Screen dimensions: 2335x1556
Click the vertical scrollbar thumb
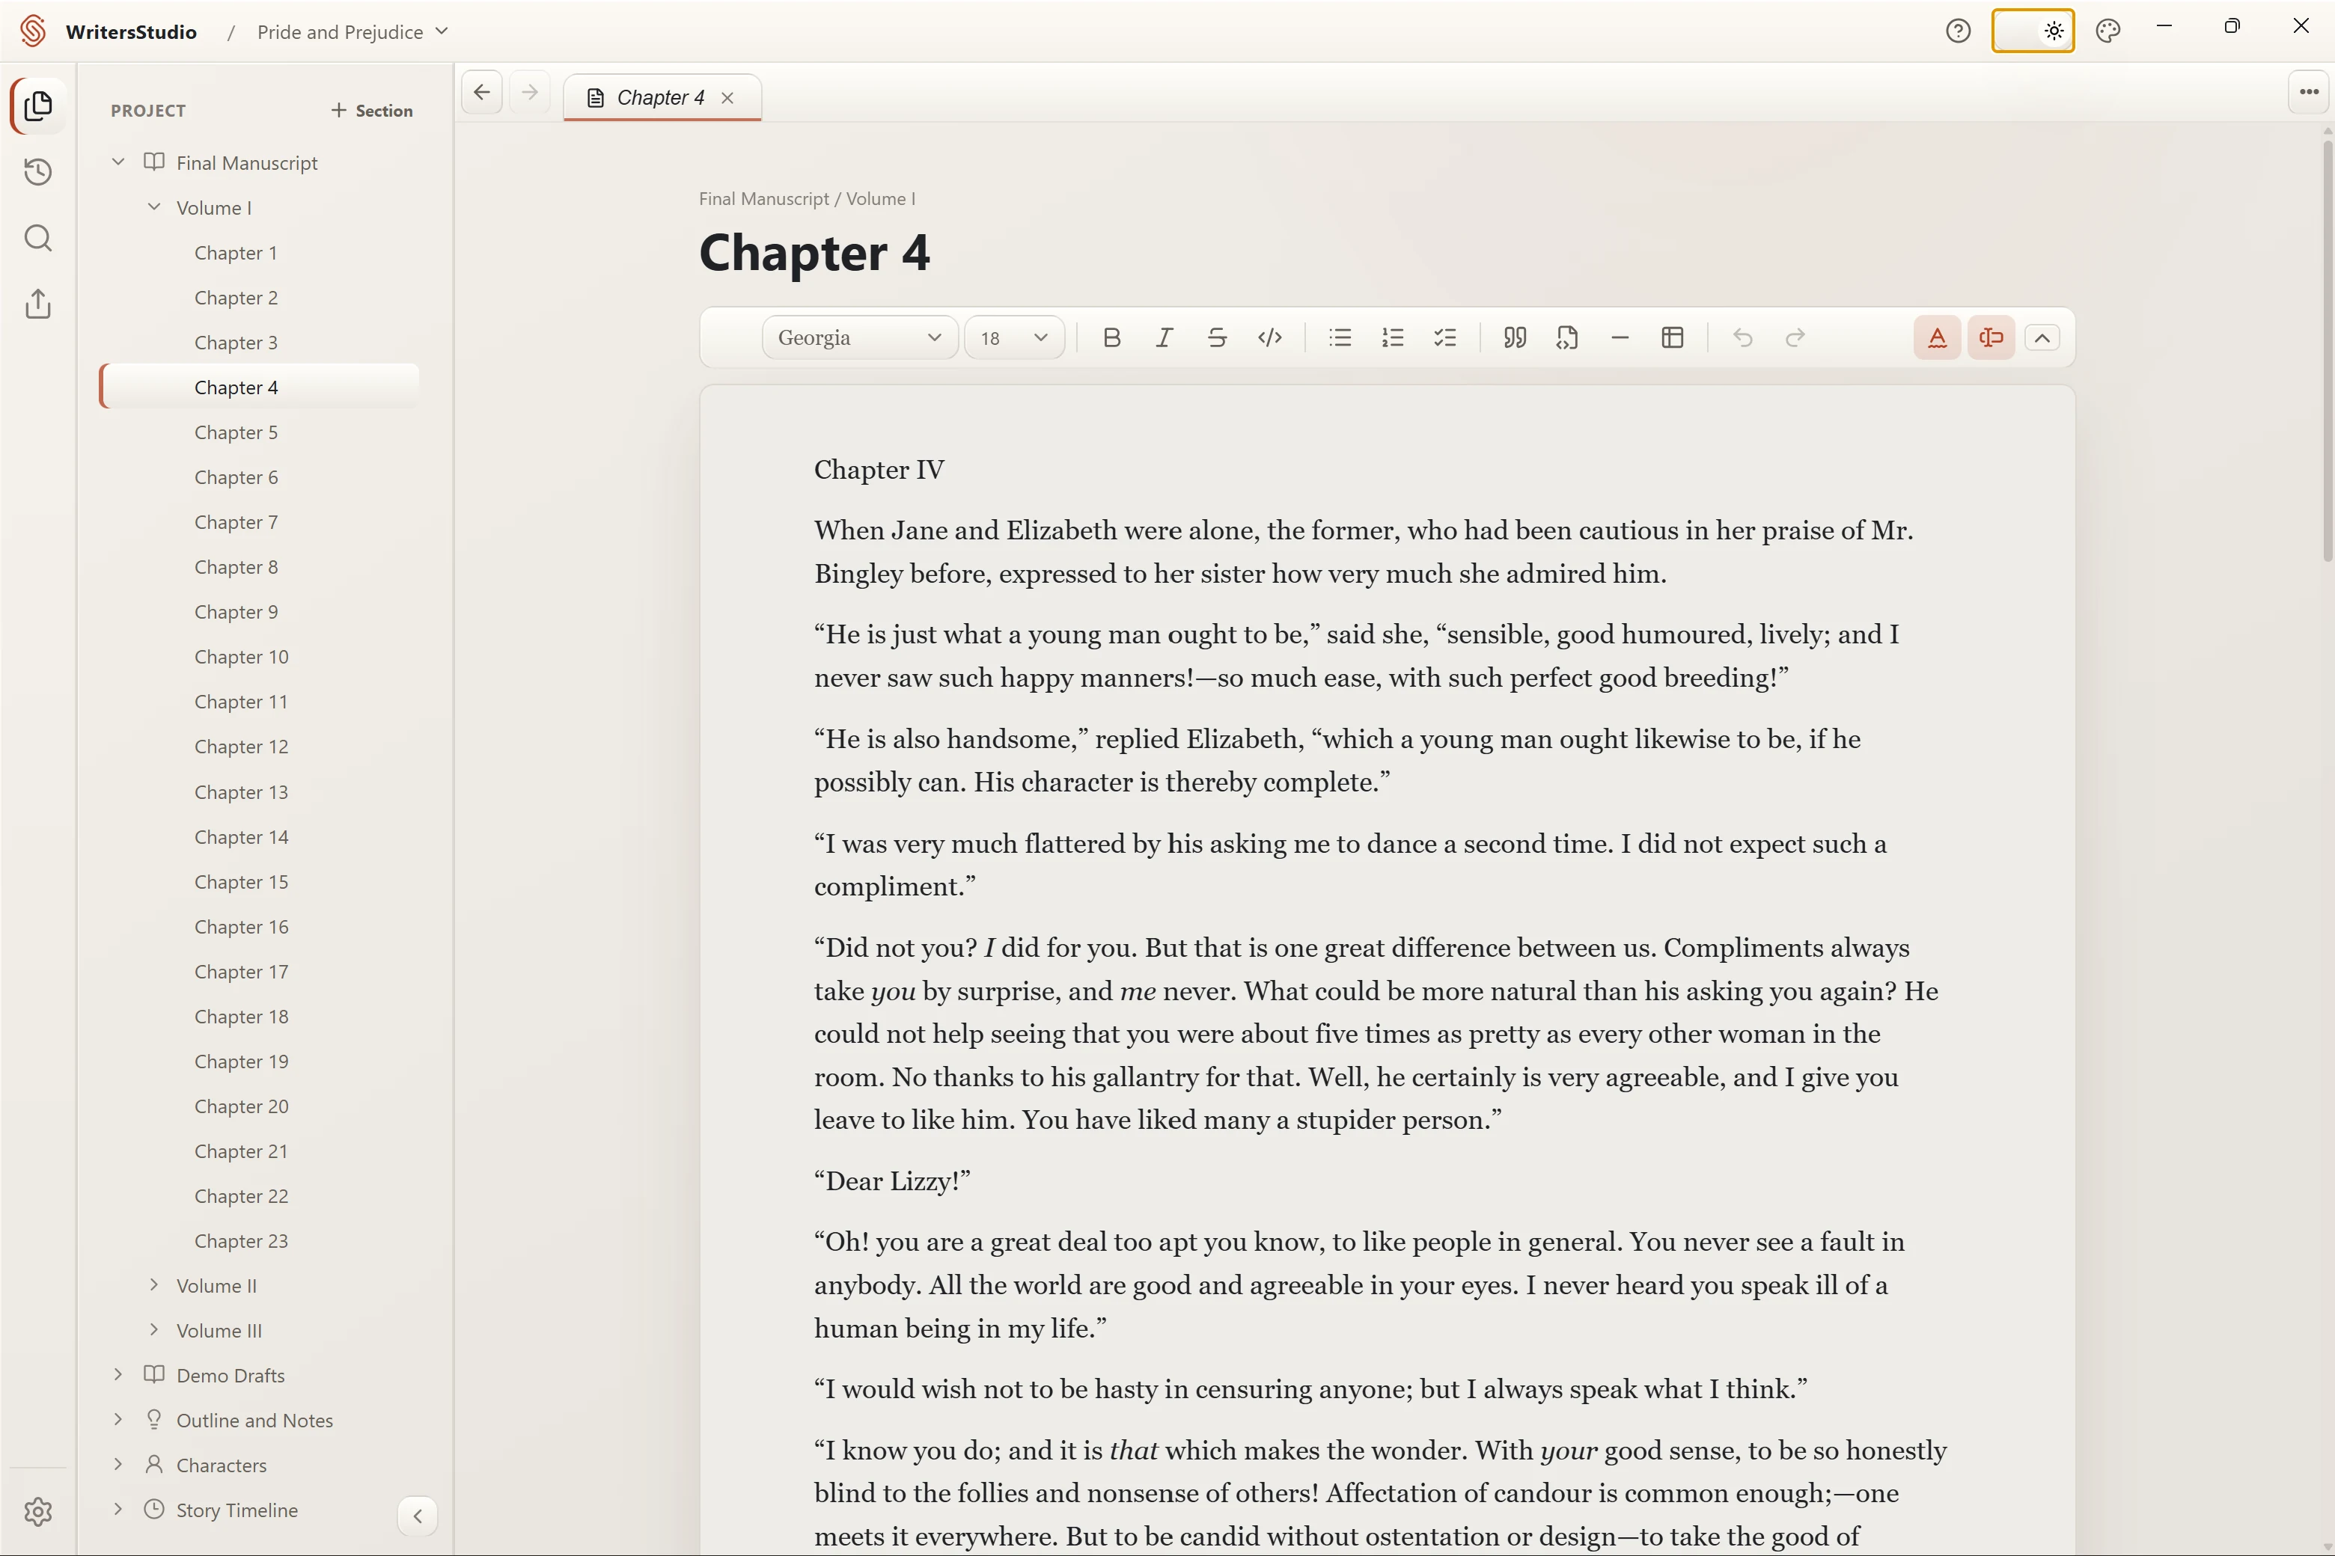(x=2328, y=350)
